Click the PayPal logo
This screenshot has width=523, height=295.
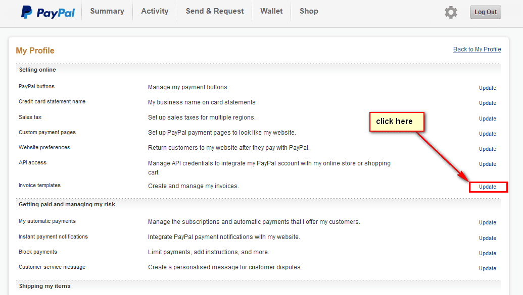(x=47, y=12)
